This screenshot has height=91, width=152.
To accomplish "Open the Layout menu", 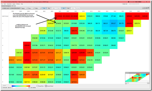I will 14,4.
